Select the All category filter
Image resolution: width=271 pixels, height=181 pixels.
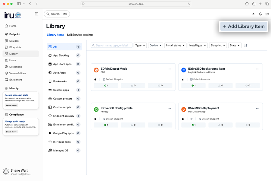64,47
